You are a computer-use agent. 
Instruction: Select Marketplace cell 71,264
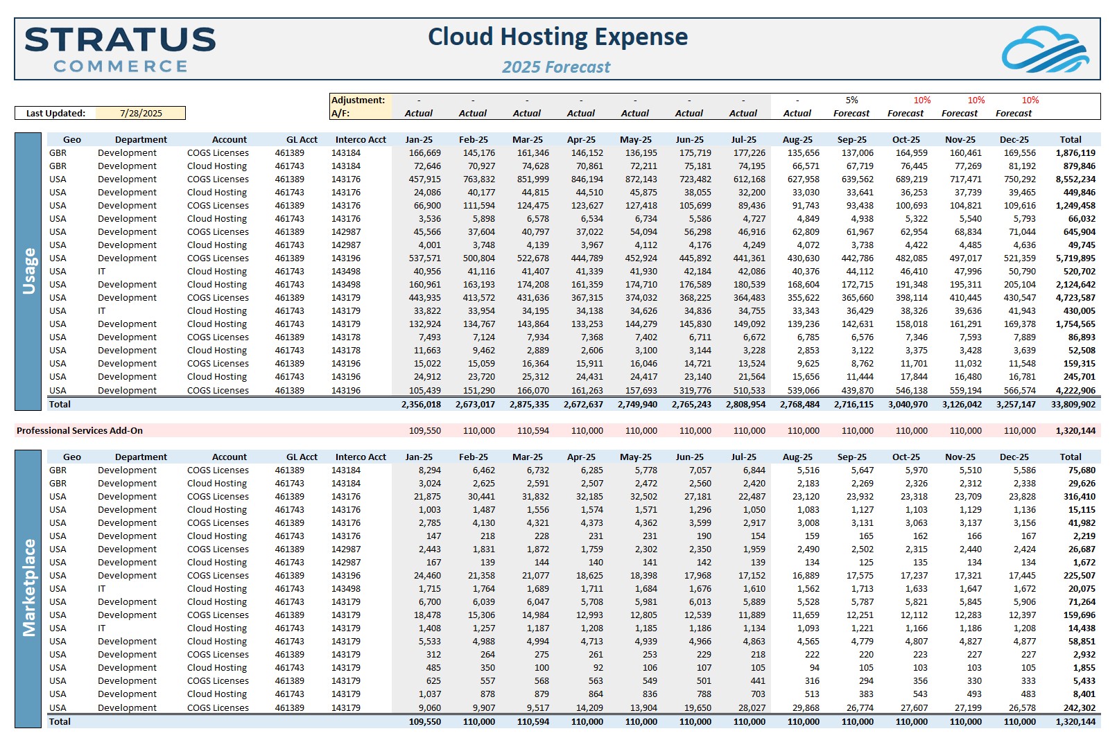pos(1082,601)
